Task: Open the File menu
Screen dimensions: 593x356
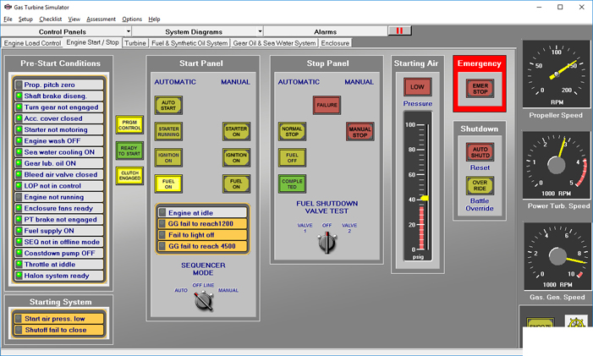Action: (x=8, y=19)
